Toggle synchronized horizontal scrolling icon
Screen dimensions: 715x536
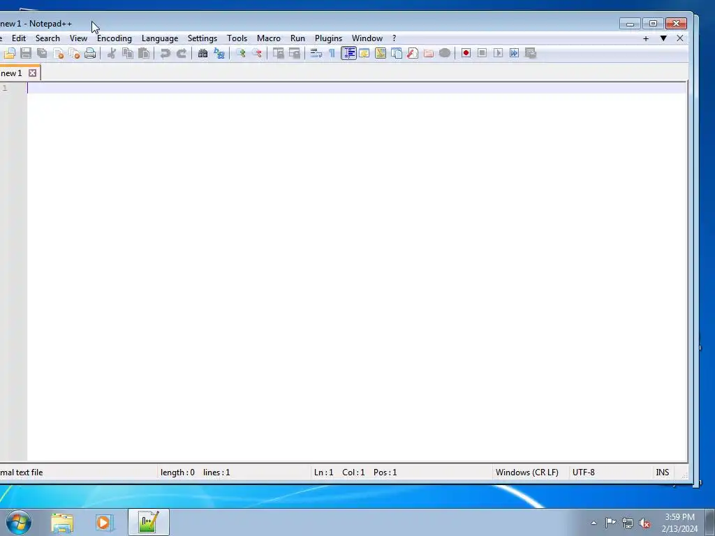tap(295, 53)
